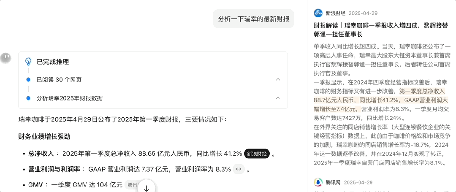
Task: Open the 新浪财经 citation badge in the answer
Action: pyautogui.click(x=257, y=154)
